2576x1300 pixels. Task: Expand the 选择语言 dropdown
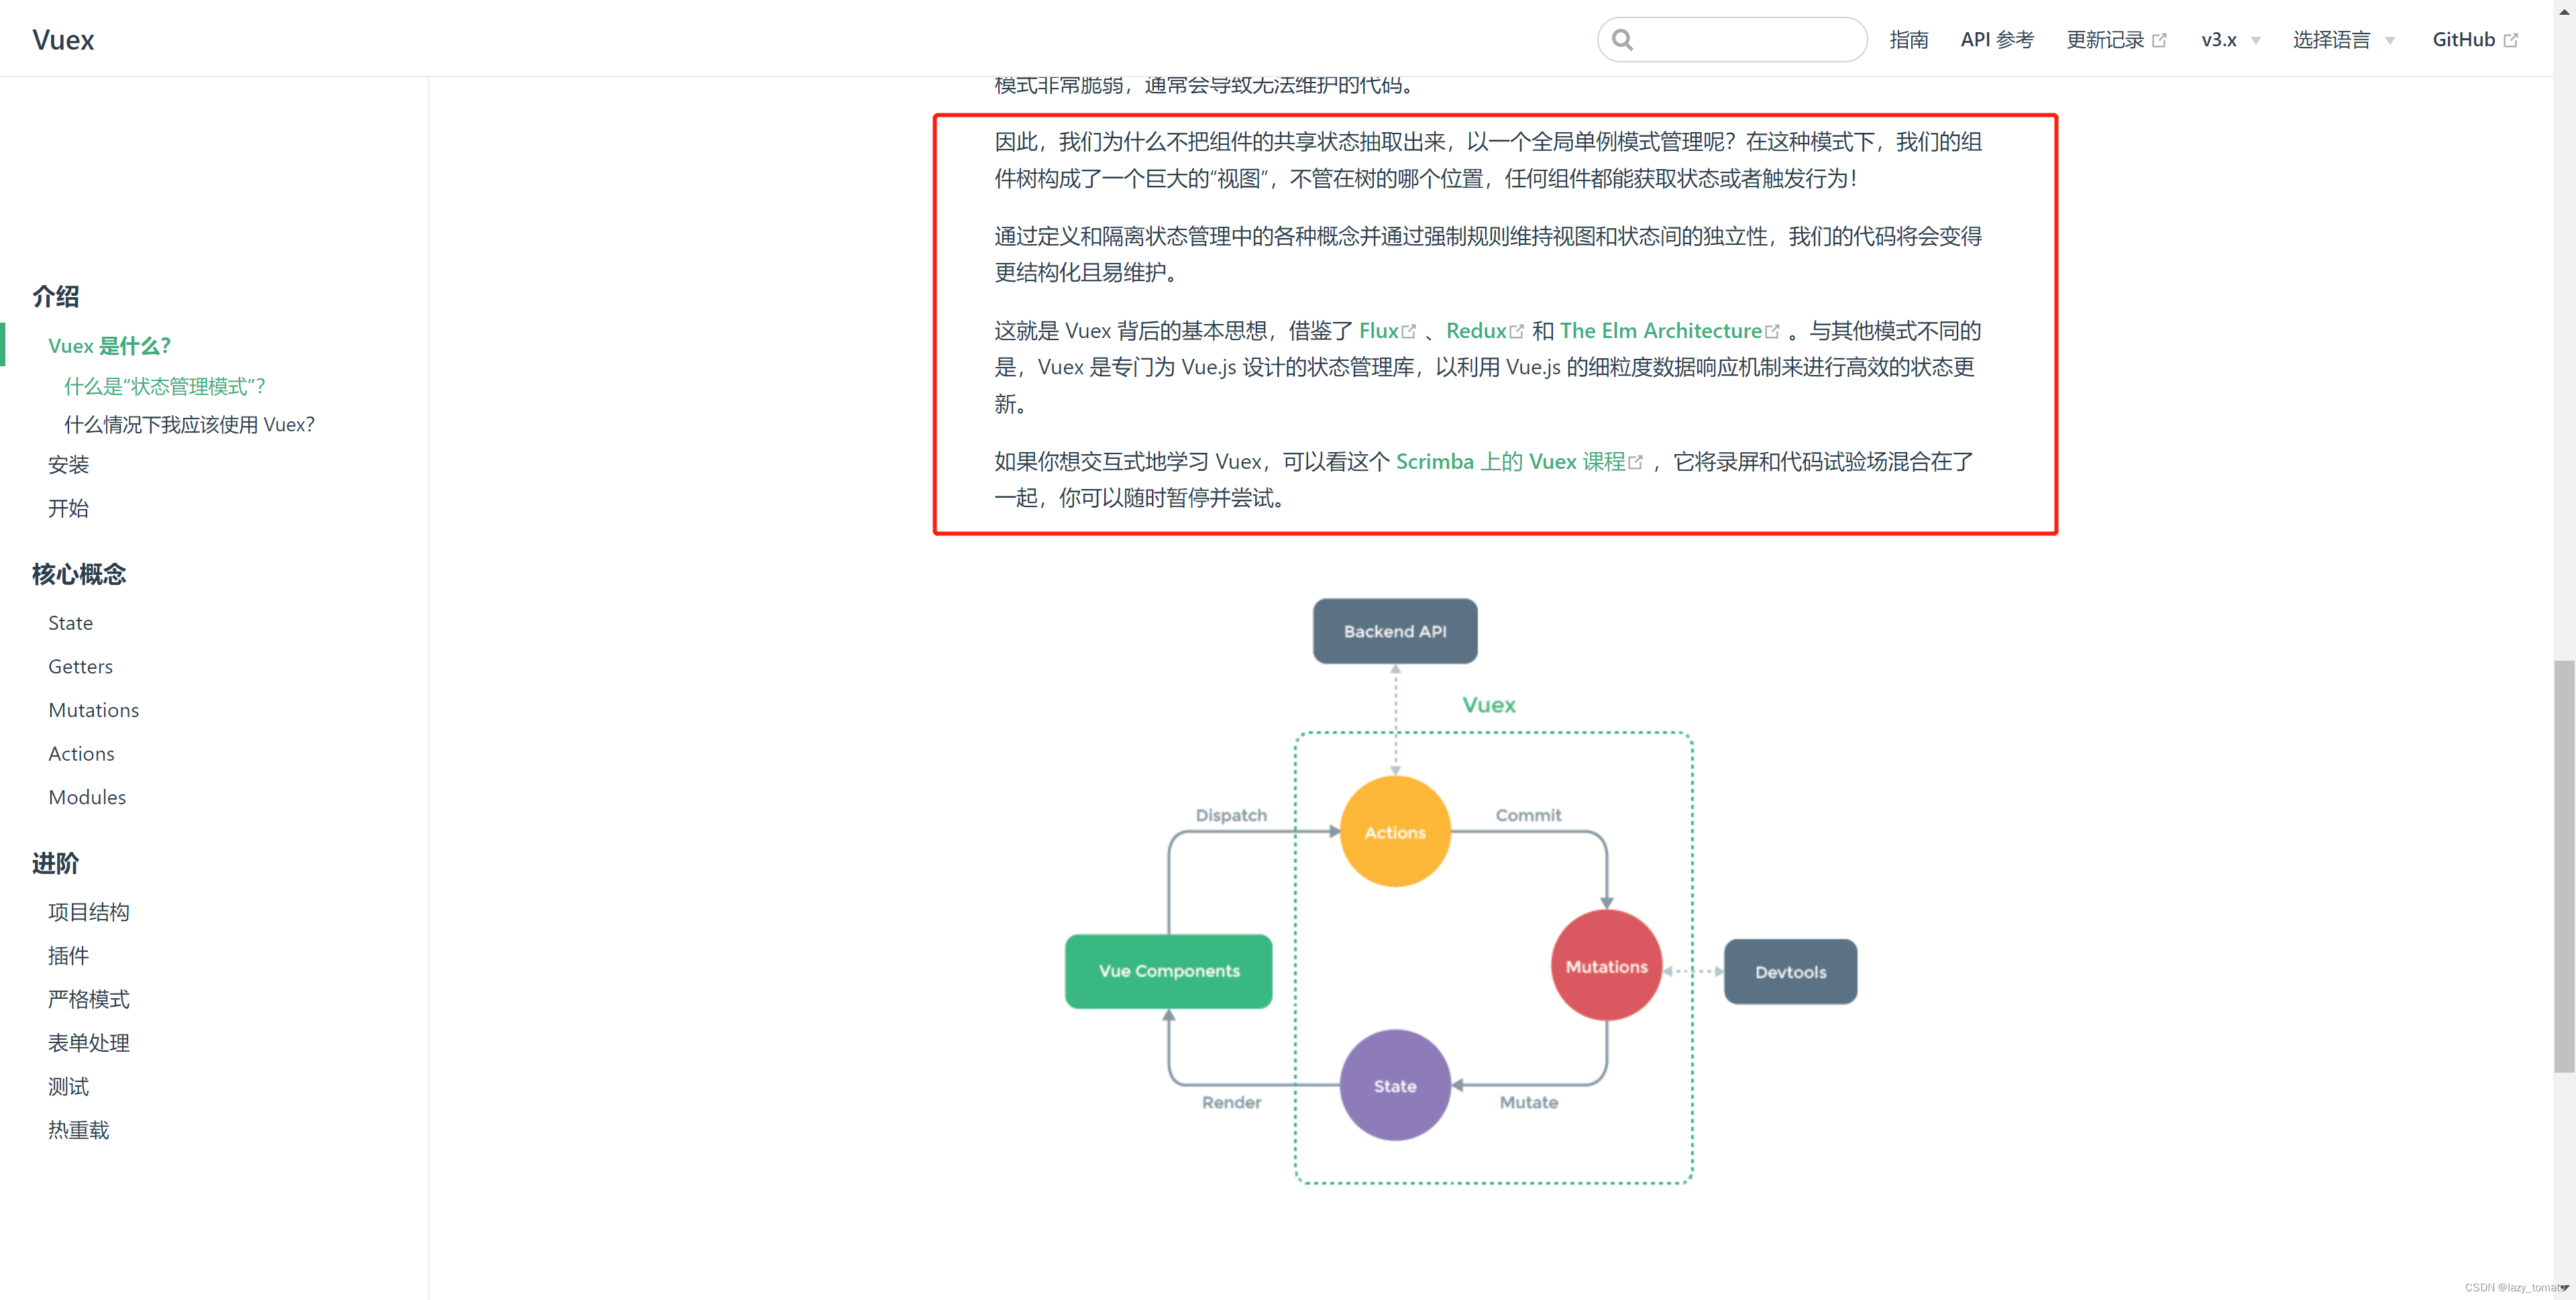click(2343, 40)
